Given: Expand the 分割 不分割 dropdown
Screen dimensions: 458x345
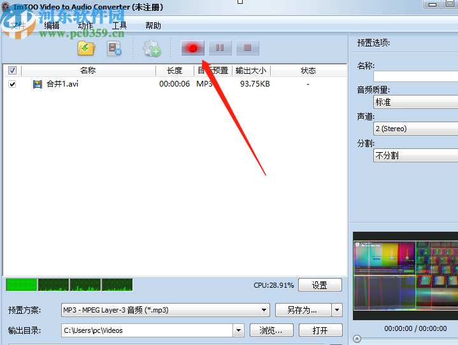Looking at the screenshot, I should tap(416, 155).
